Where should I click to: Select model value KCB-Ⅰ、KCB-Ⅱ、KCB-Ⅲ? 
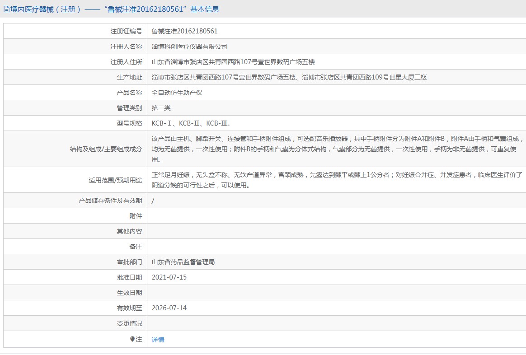(x=191, y=123)
